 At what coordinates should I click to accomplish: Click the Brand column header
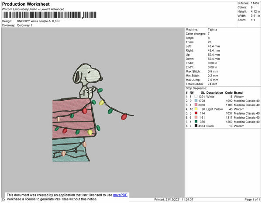click(238, 93)
